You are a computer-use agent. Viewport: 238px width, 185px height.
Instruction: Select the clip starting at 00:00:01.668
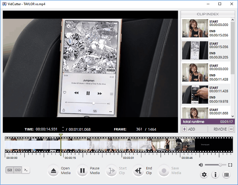(206, 112)
